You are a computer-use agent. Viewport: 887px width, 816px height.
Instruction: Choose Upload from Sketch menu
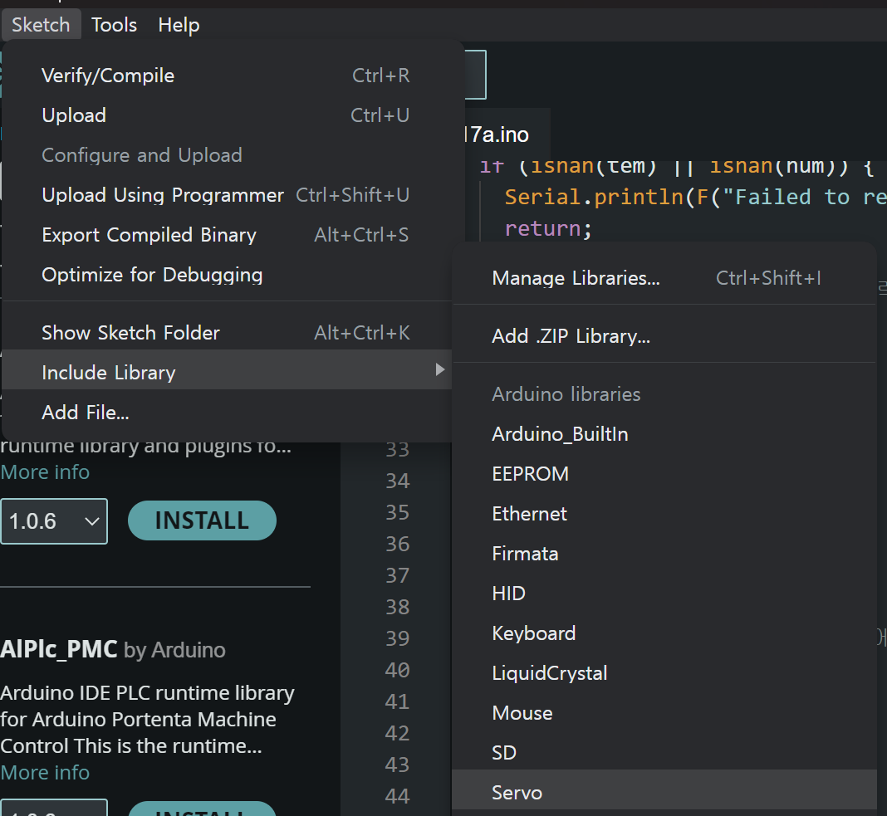tap(226, 115)
